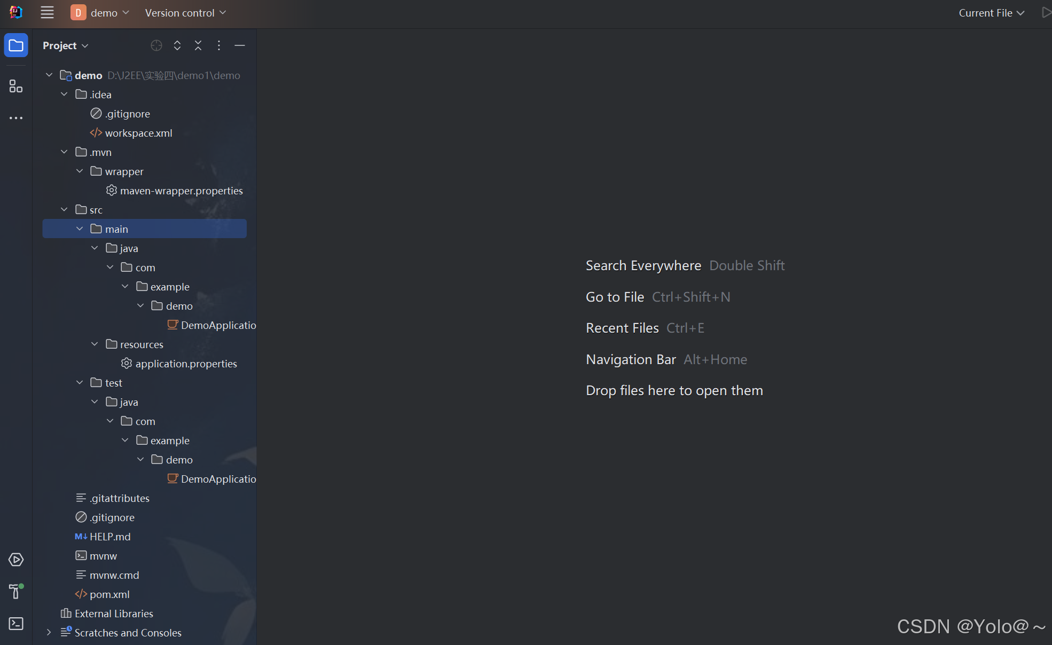Open the Terminal tool window icon

(16, 624)
